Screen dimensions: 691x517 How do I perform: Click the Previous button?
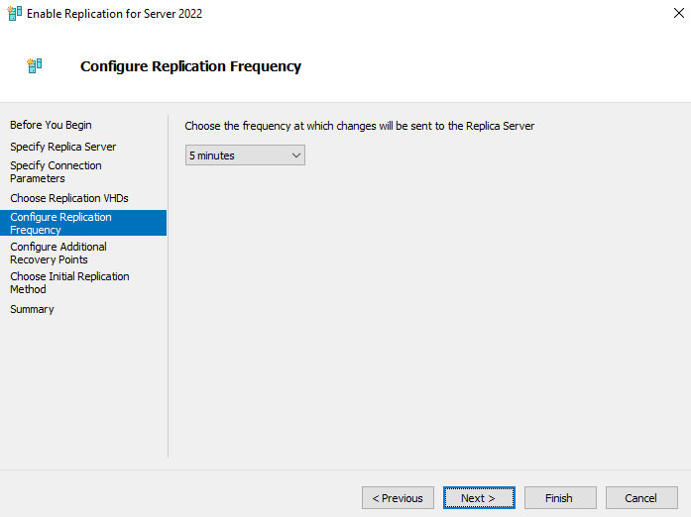click(x=398, y=497)
